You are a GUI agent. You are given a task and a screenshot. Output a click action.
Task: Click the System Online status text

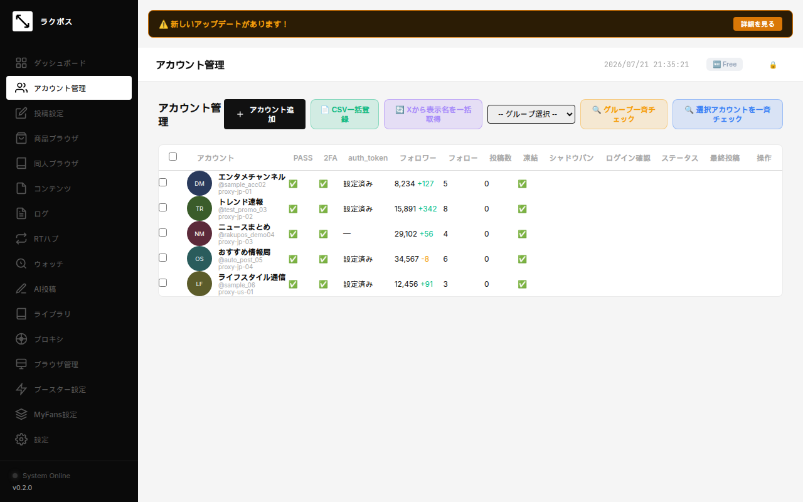click(46, 476)
